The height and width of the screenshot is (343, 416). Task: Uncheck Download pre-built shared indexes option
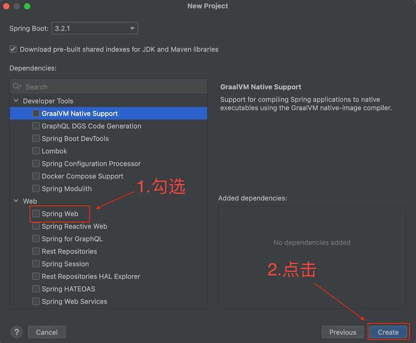click(13, 49)
